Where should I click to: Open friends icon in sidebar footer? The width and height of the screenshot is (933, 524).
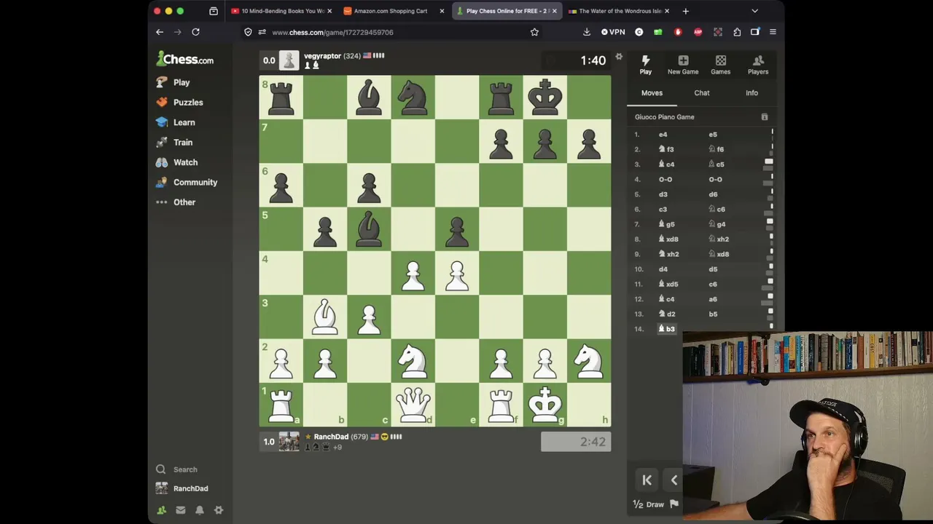(x=162, y=510)
